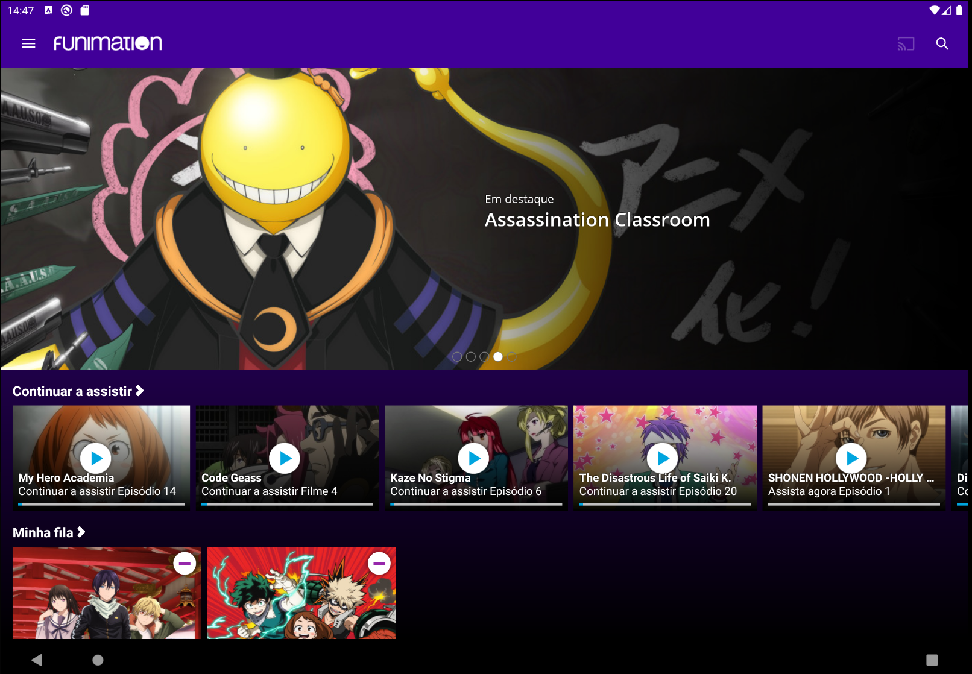Play Kaze No Stigma episode 6

tap(474, 458)
